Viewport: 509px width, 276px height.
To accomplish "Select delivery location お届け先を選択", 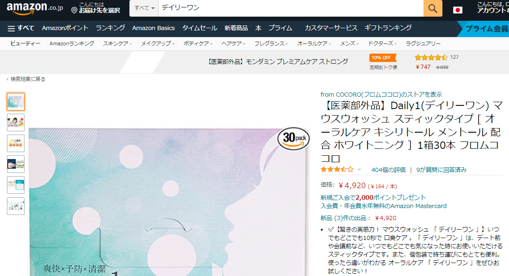I will pos(96,8).
